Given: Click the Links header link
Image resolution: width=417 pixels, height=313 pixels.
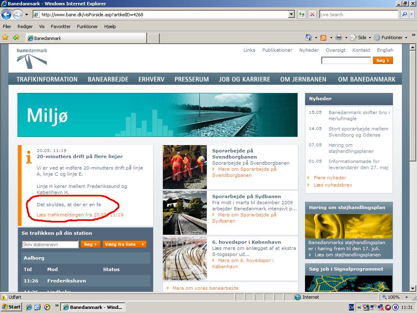Looking at the screenshot, I should (x=249, y=50).
